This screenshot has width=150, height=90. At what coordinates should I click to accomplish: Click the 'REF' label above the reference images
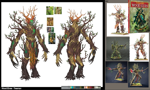pos(106,1)
